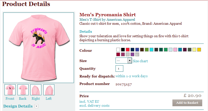208x111 pixels.
Task: Pick the red colour swatch
Action: [x=128, y=49]
